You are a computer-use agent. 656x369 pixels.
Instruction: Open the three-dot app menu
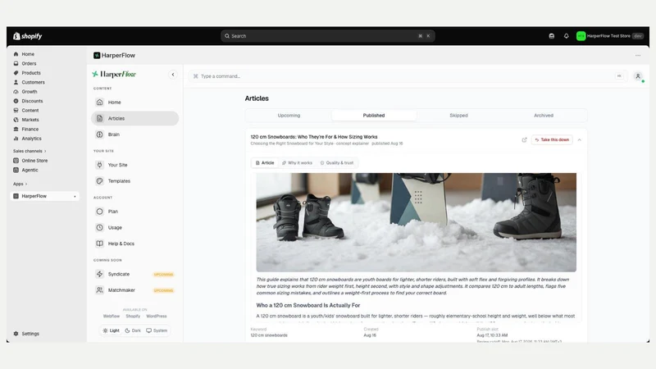[638, 55]
